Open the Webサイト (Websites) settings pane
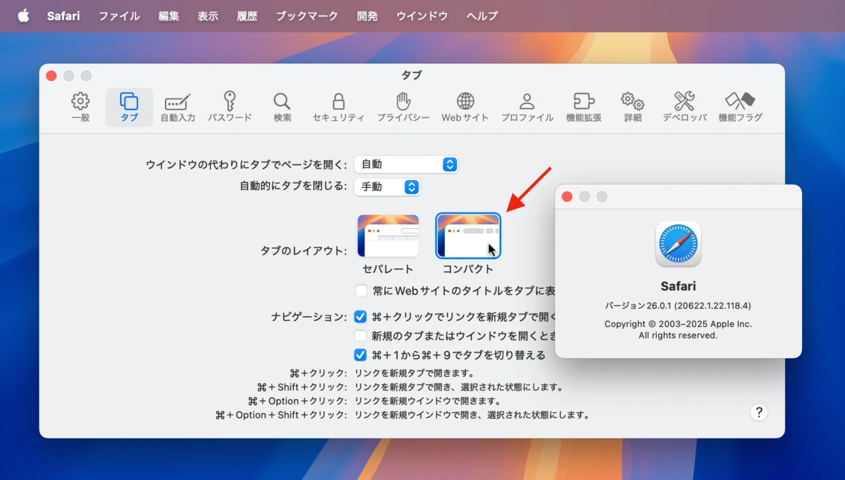The image size is (845, 480). [x=465, y=105]
